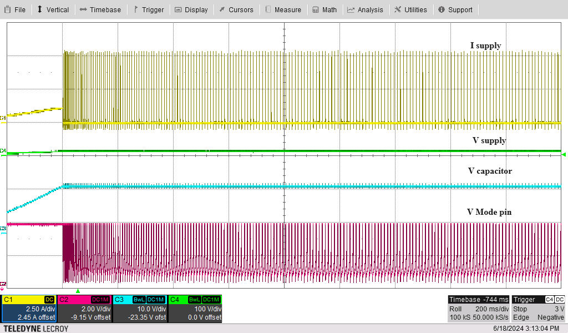The width and height of the screenshot is (568, 333).
Task: Open the Analysis menu with the graph icon
Action: coord(365,9)
